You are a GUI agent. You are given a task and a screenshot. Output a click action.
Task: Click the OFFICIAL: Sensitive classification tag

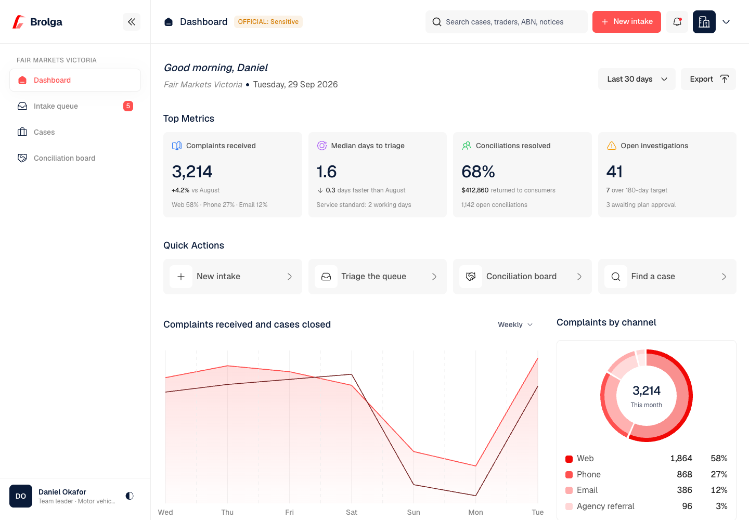268,22
